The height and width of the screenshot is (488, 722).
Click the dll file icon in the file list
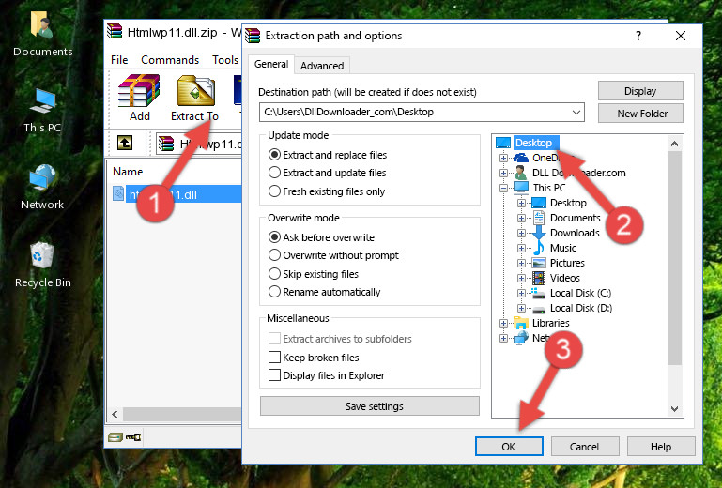click(118, 194)
